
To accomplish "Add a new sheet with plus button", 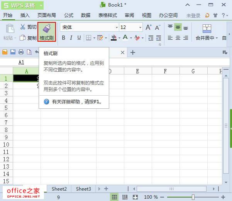I will click(x=106, y=189).
